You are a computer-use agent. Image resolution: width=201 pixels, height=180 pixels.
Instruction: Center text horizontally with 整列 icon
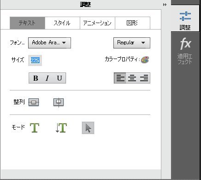59,102
